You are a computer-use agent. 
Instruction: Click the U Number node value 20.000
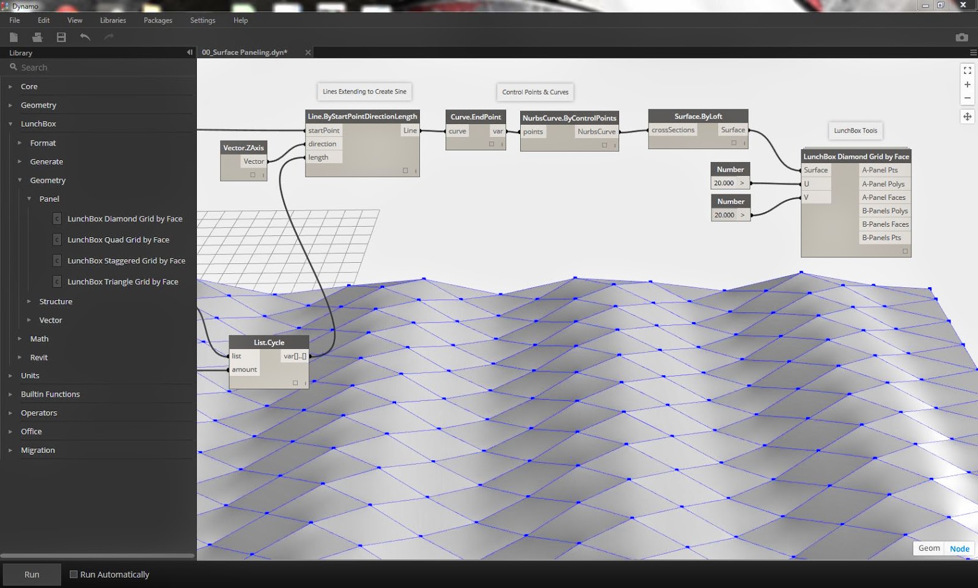[x=724, y=183]
